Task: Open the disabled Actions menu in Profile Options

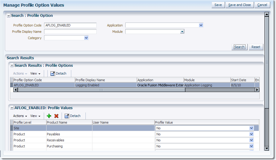Action: 20,73
